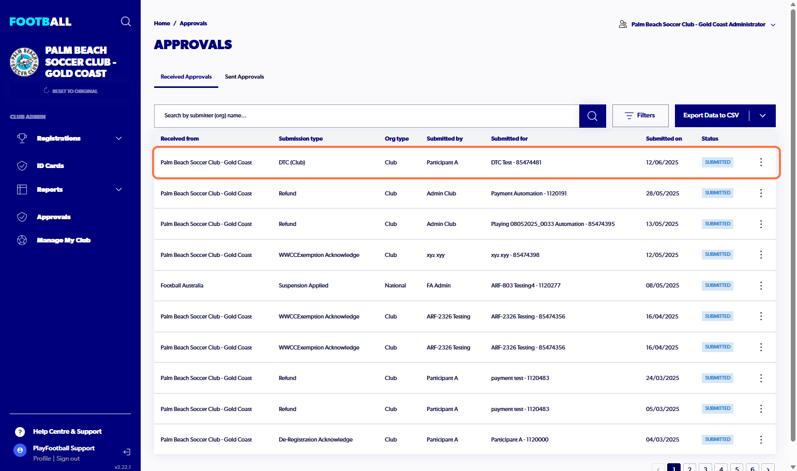
Task: Open Help Centre & Support
Action: coord(67,432)
